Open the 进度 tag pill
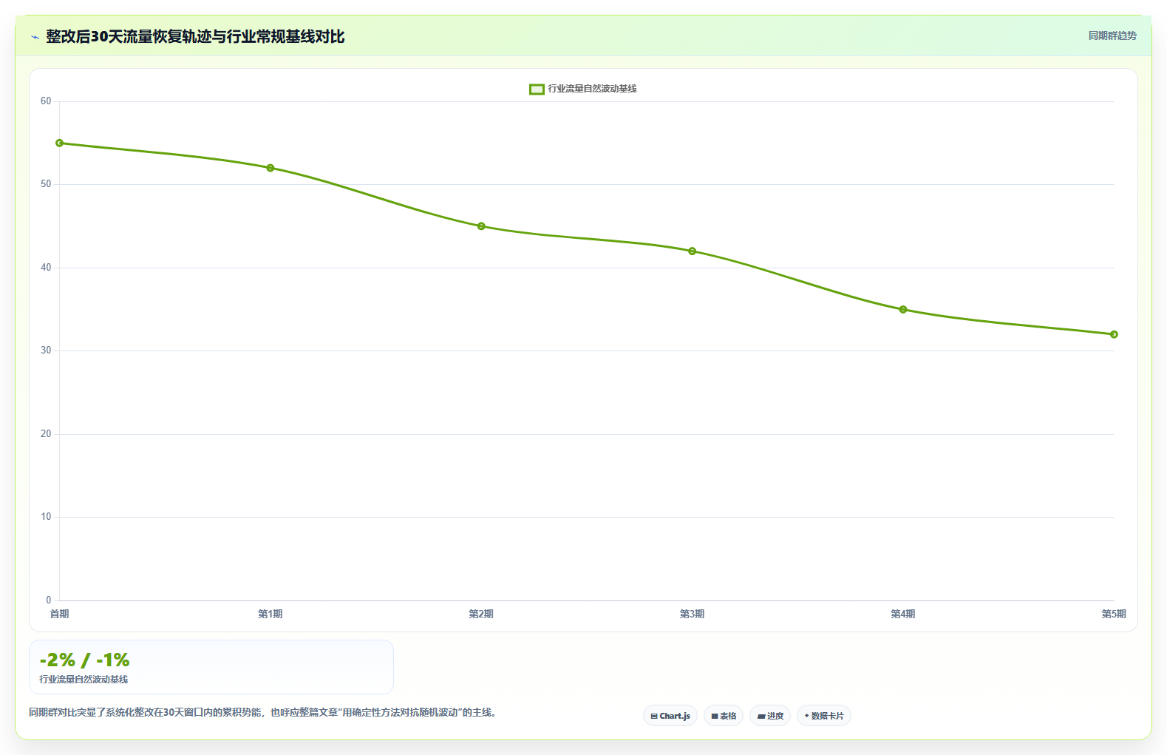Viewport: 1167px width, 755px height. (770, 716)
